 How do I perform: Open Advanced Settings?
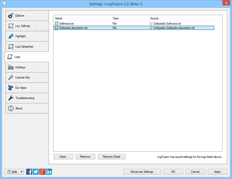point(142,172)
